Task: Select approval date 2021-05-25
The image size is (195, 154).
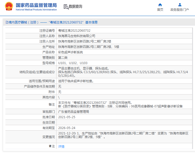Action: (x=67, y=117)
